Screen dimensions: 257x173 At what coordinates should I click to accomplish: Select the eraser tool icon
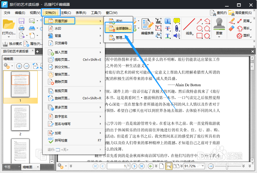pyautogui.click(x=231, y=28)
